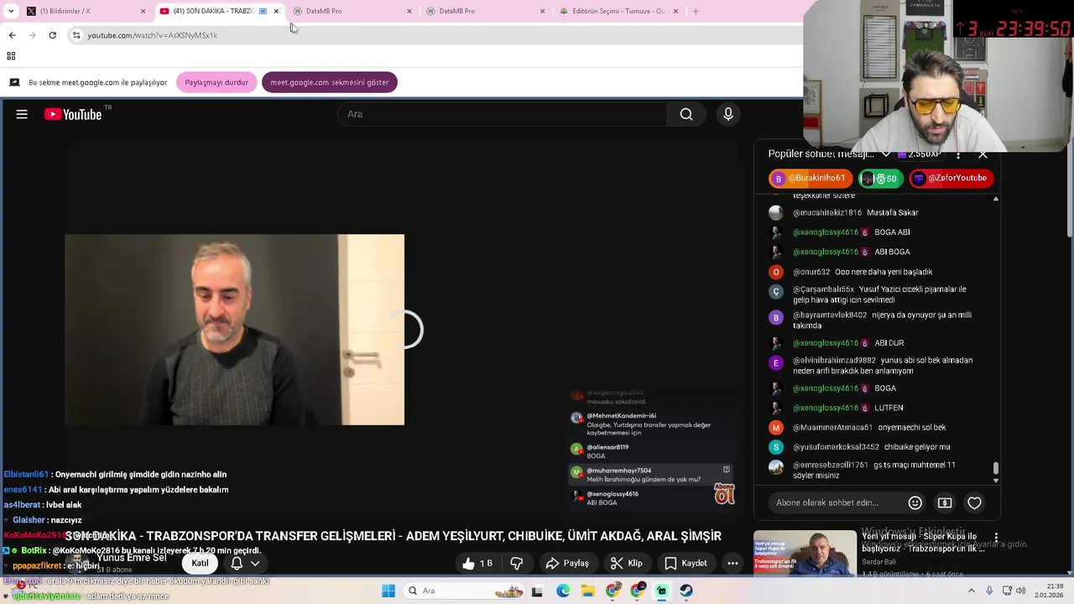The height and width of the screenshot is (604, 1074).
Task: Go to the YouTube home logo
Action: tap(73, 114)
